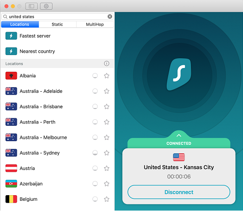Favorite Belgium with the star
The width and height of the screenshot is (243, 211).
pos(106,199)
